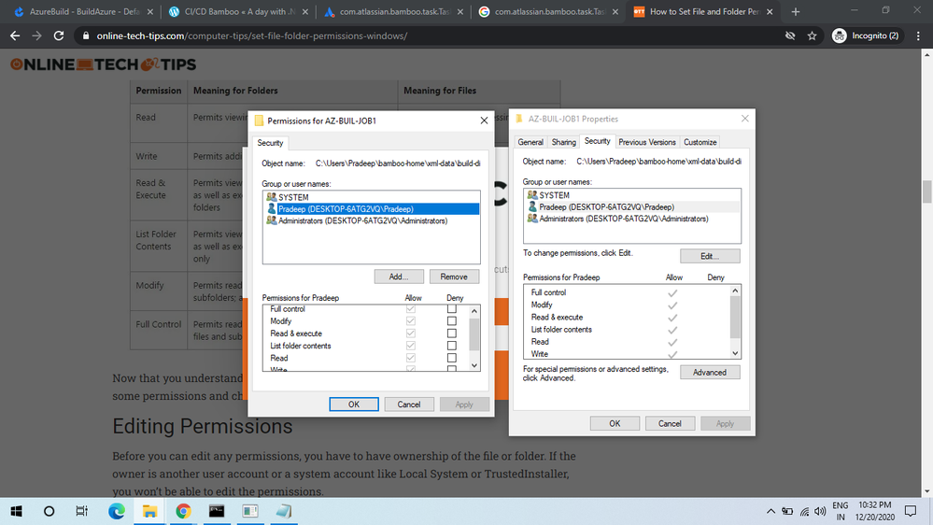Open File Explorer from the taskbar
This screenshot has height=525, width=933.
(149, 511)
